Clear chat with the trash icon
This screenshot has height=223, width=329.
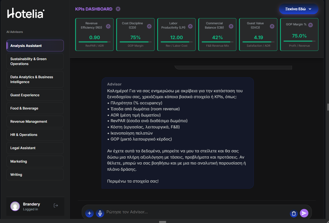[294, 213]
